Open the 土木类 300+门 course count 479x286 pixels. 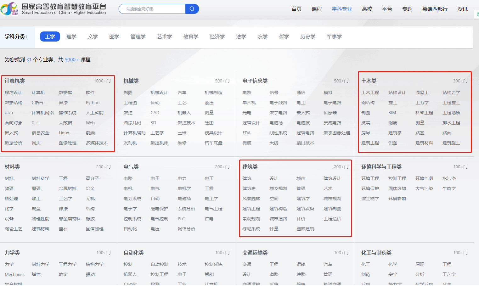pos(460,81)
